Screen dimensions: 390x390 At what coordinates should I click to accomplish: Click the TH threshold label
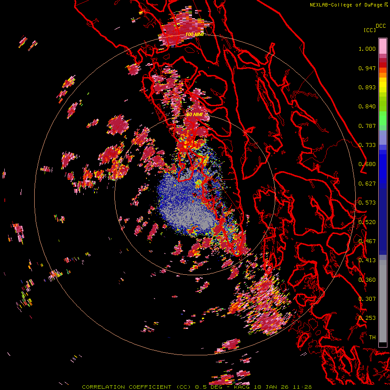click(x=372, y=338)
